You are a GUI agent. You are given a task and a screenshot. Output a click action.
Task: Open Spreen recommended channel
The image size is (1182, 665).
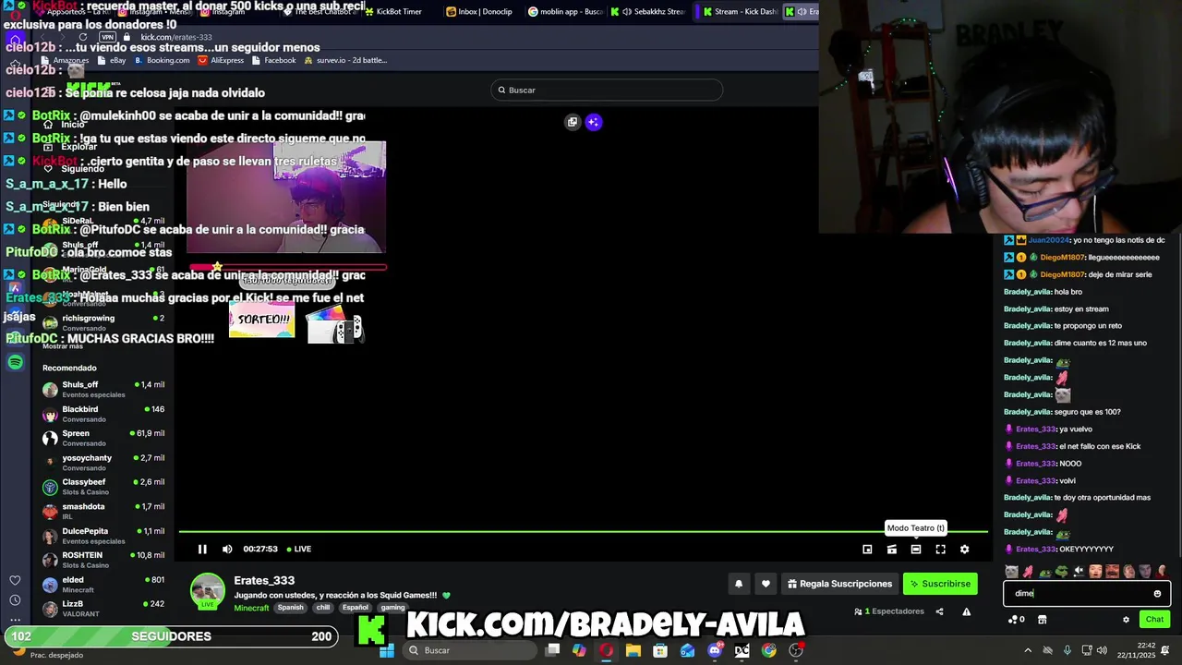click(x=103, y=437)
